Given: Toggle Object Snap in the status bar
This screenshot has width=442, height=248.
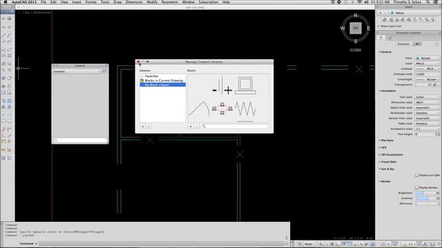Looking at the screenshot, I should [349, 244].
